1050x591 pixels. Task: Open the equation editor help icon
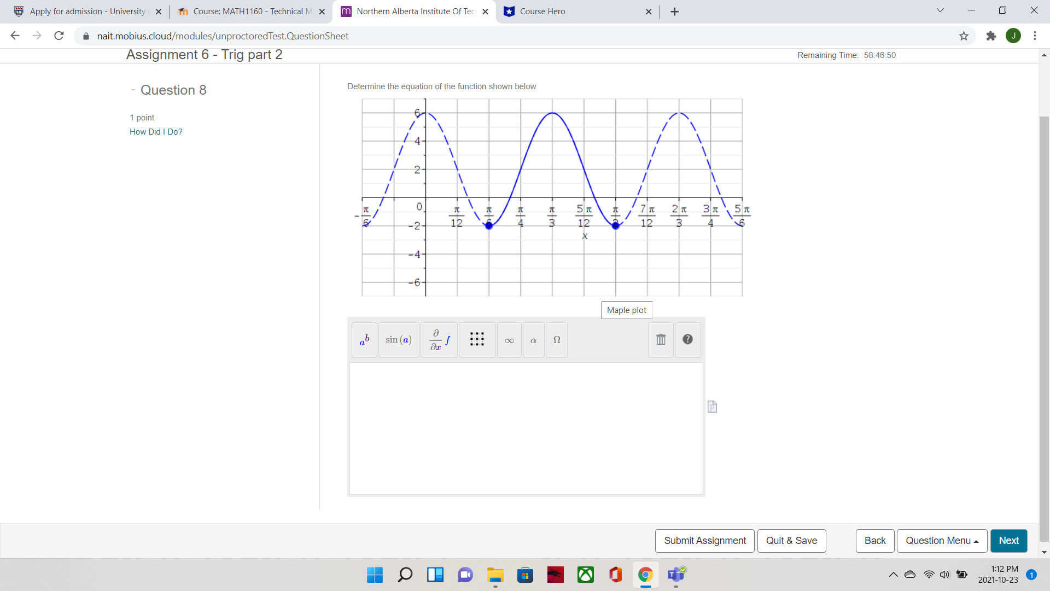pyautogui.click(x=687, y=339)
